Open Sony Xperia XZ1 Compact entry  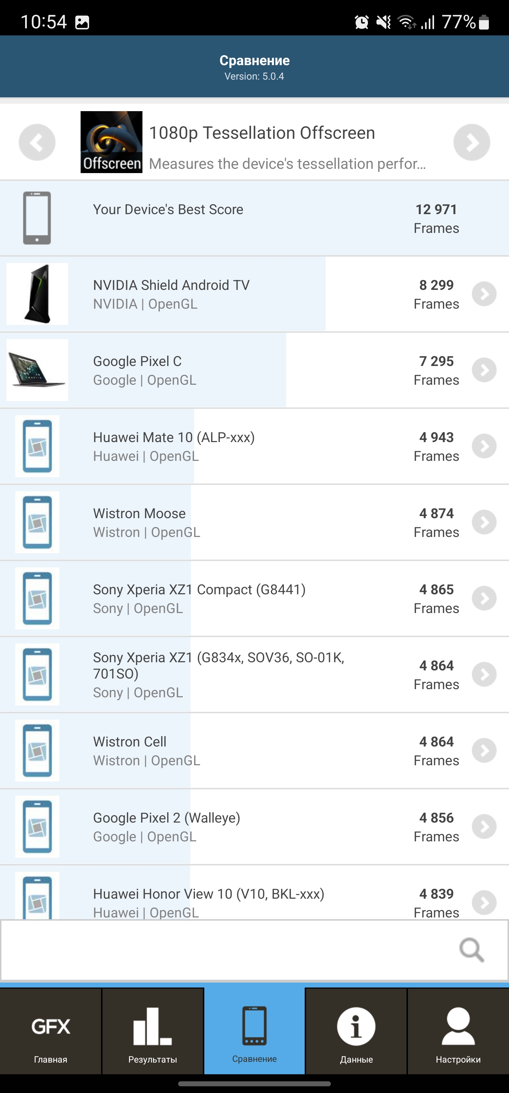[199, 598]
